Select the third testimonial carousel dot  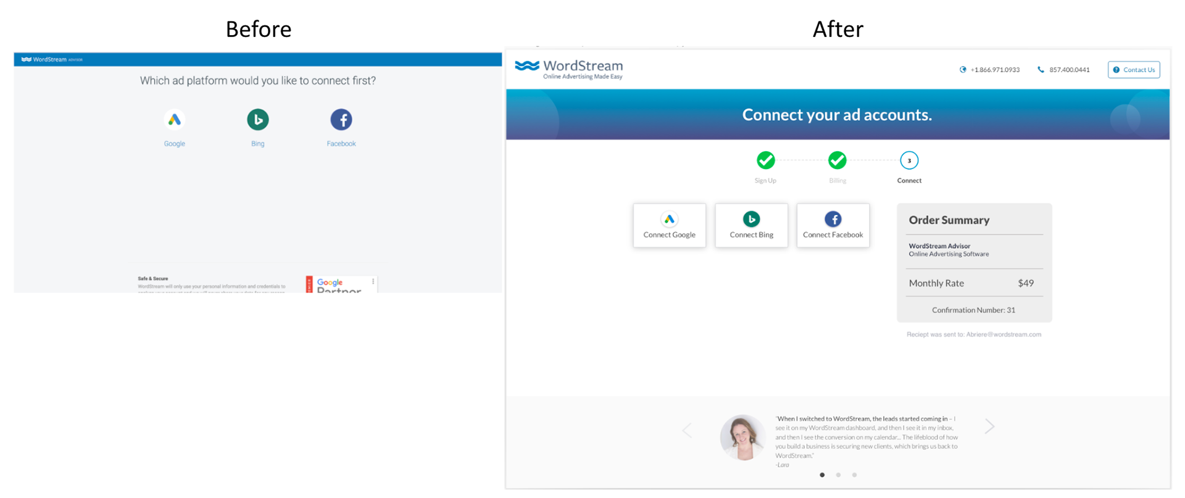[854, 475]
